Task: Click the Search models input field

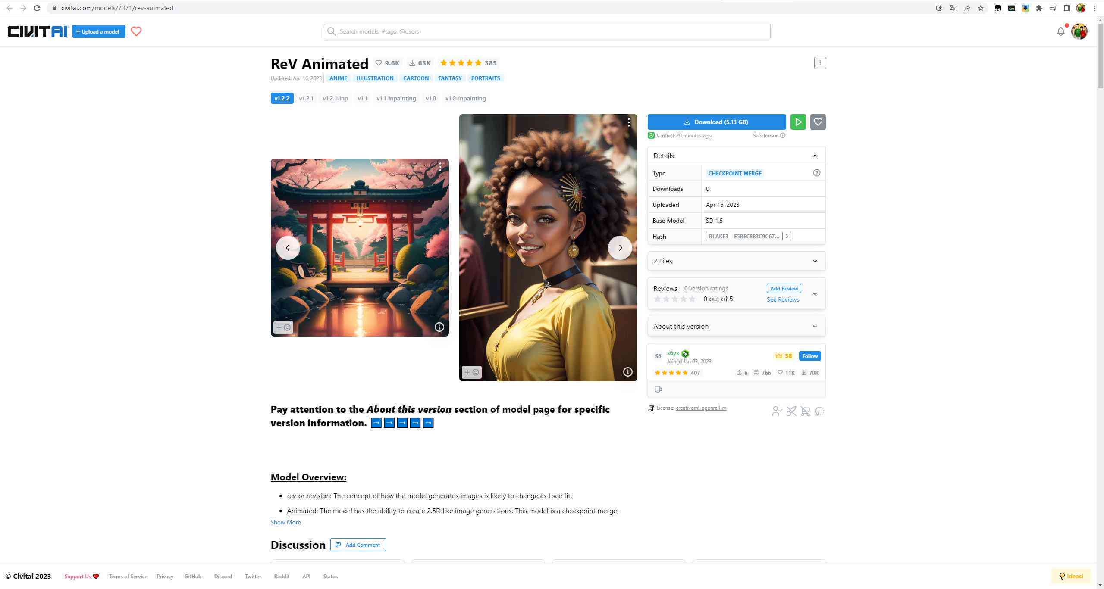Action: click(547, 31)
